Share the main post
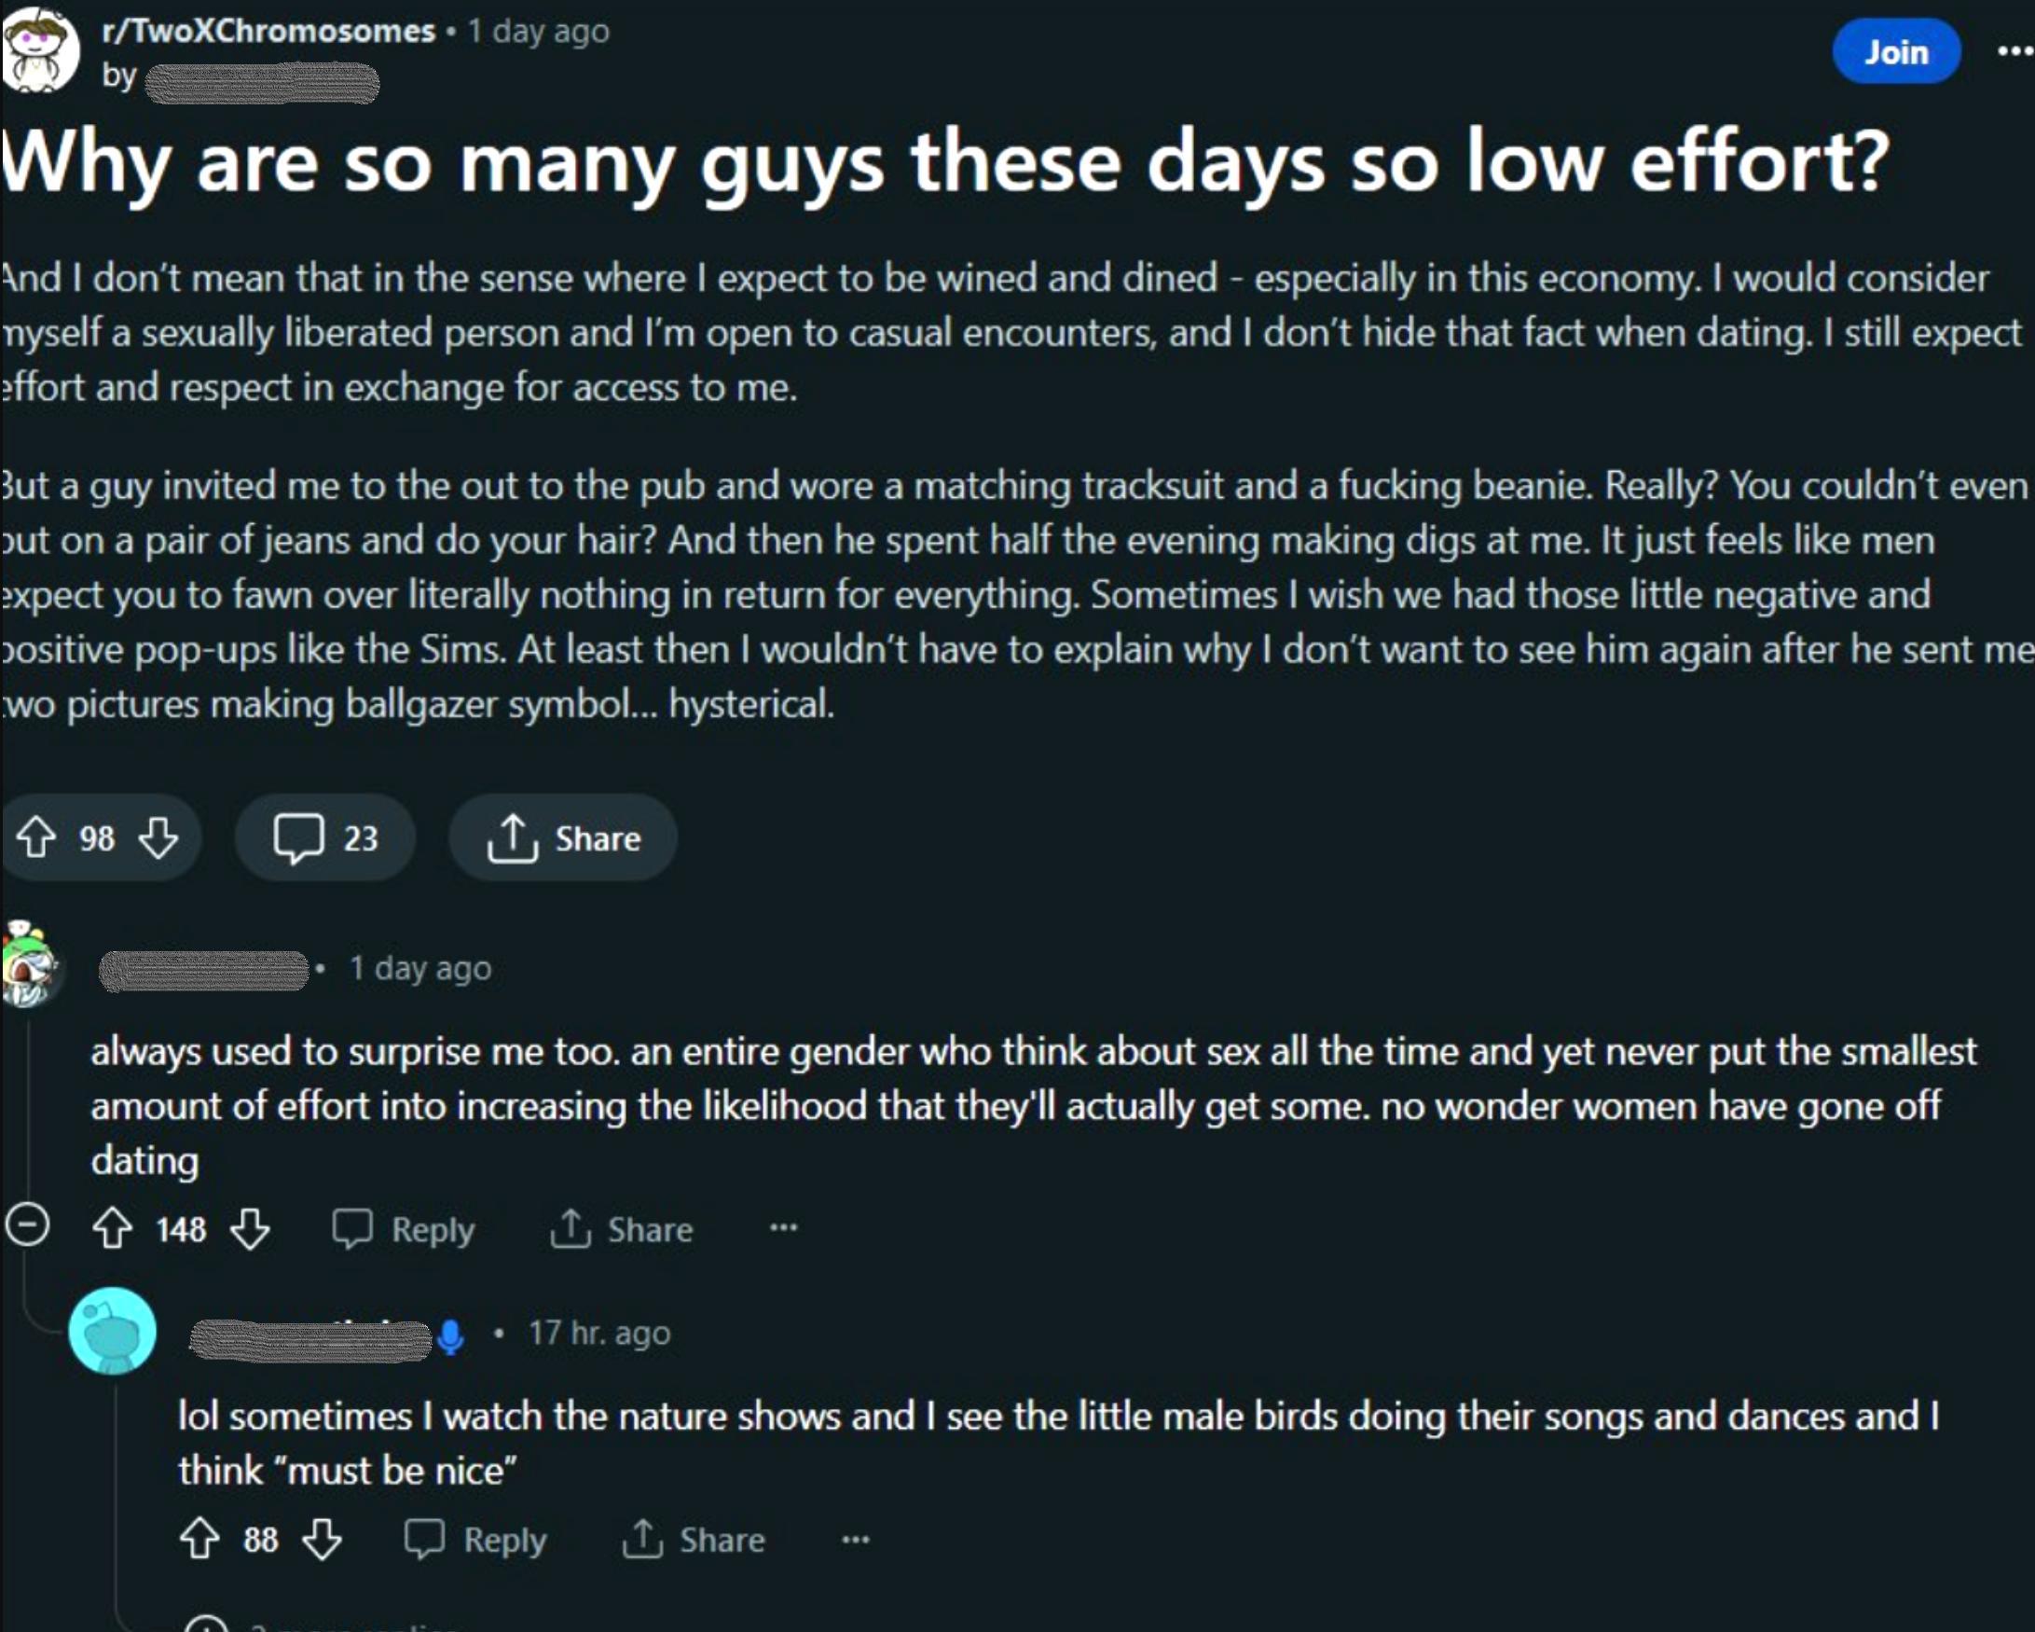Image resolution: width=2035 pixels, height=1632 pixels. pos(563,837)
